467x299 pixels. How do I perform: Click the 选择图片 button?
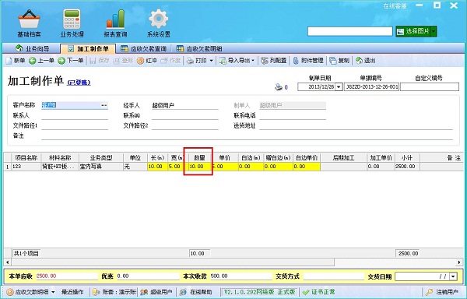[x=413, y=31]
